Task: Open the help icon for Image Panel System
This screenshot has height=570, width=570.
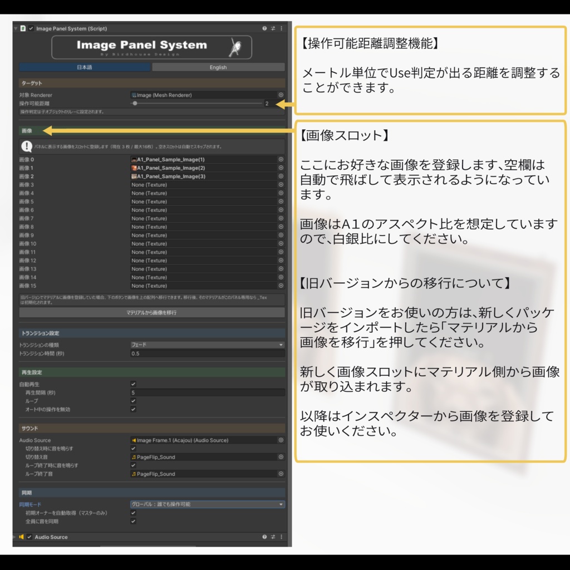Action: tap(264, 28)
